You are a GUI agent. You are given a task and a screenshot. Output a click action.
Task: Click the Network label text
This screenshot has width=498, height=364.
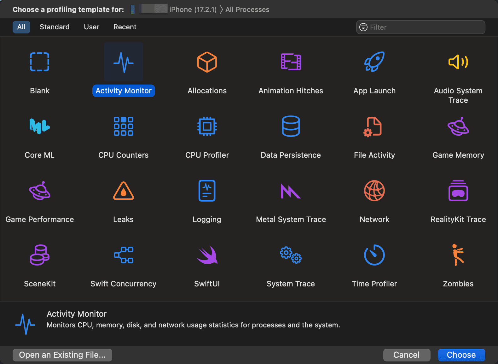pyautogui.click(x=374, y=220)
